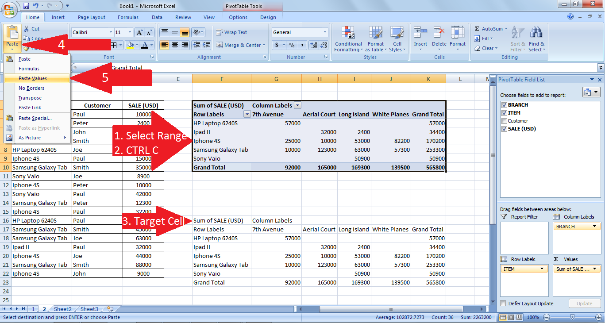Click the Fill Color paint bucket icon
The width and height of the screenshot is (605, 323).
(x=129, y=45)
